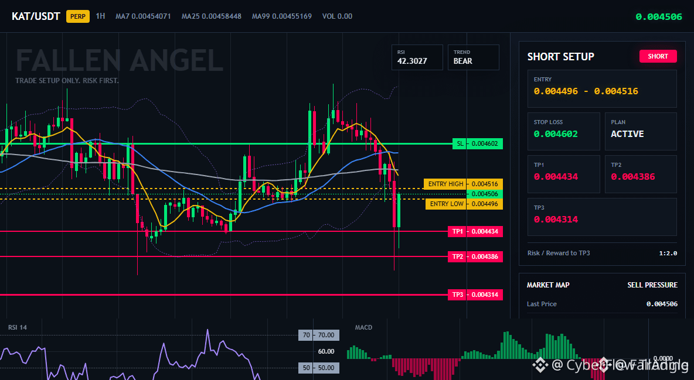The width and height of the screenshot is (694, 380).
Task: Click the TP2 0.004386 box in setup panel
Action: click(x=641, y=174)
